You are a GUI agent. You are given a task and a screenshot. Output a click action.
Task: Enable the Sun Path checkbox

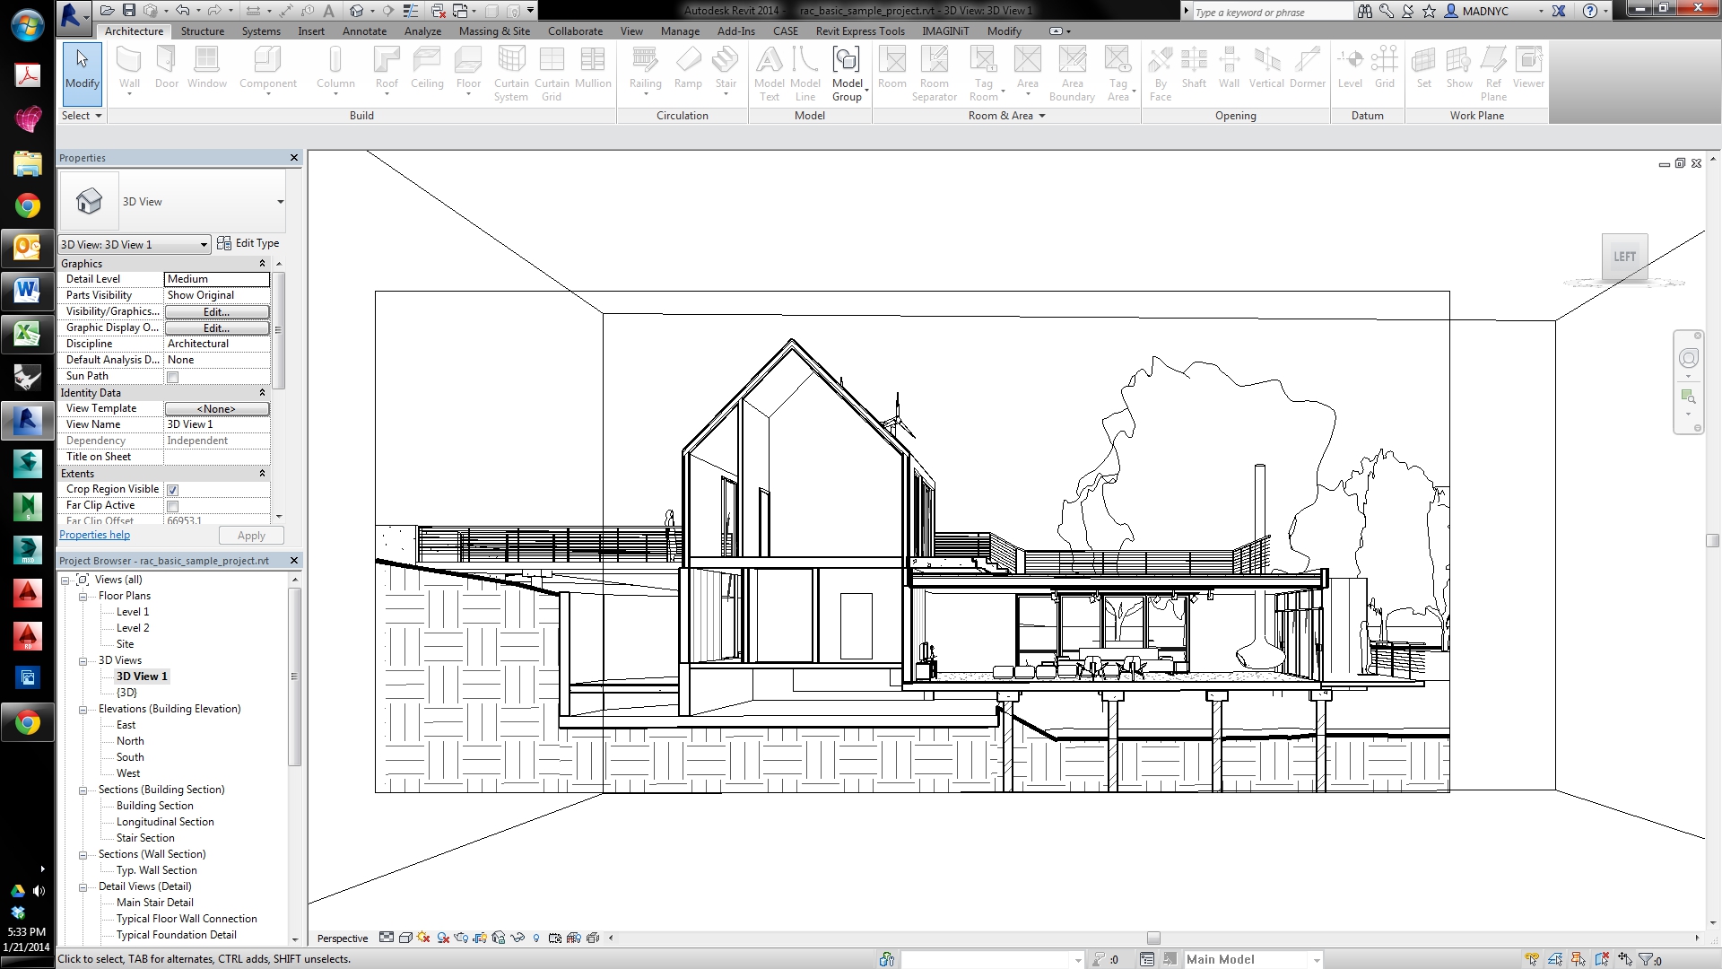173,377
